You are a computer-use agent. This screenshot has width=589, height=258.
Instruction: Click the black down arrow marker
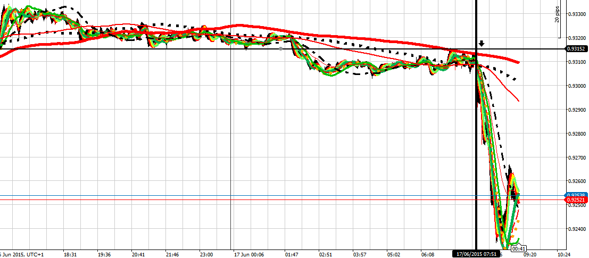coord(482,44)
